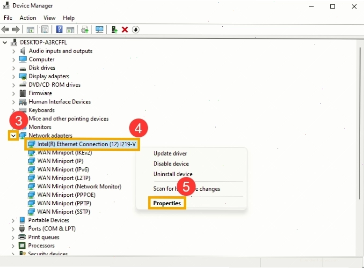The height and width of the screenshot is (268, 364).
Task: Click the Disk drives icon
Action: coord(23,68)
